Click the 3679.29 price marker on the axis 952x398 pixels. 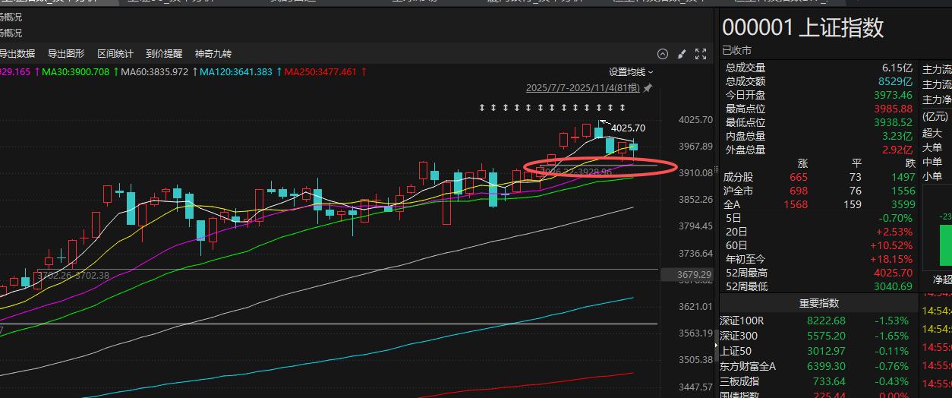(695, 274)
